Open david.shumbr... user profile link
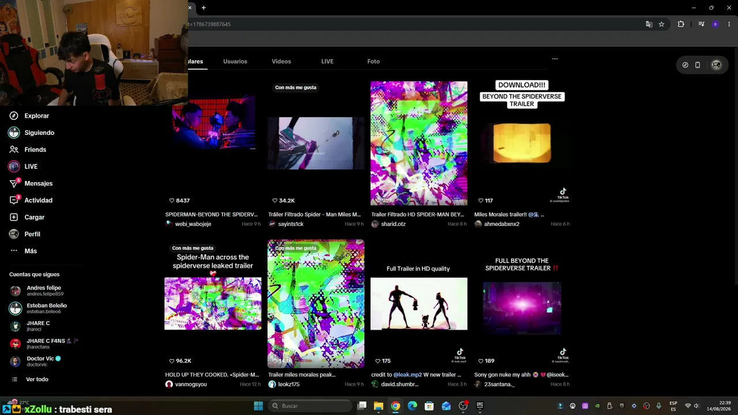 (x=400, y=384)
